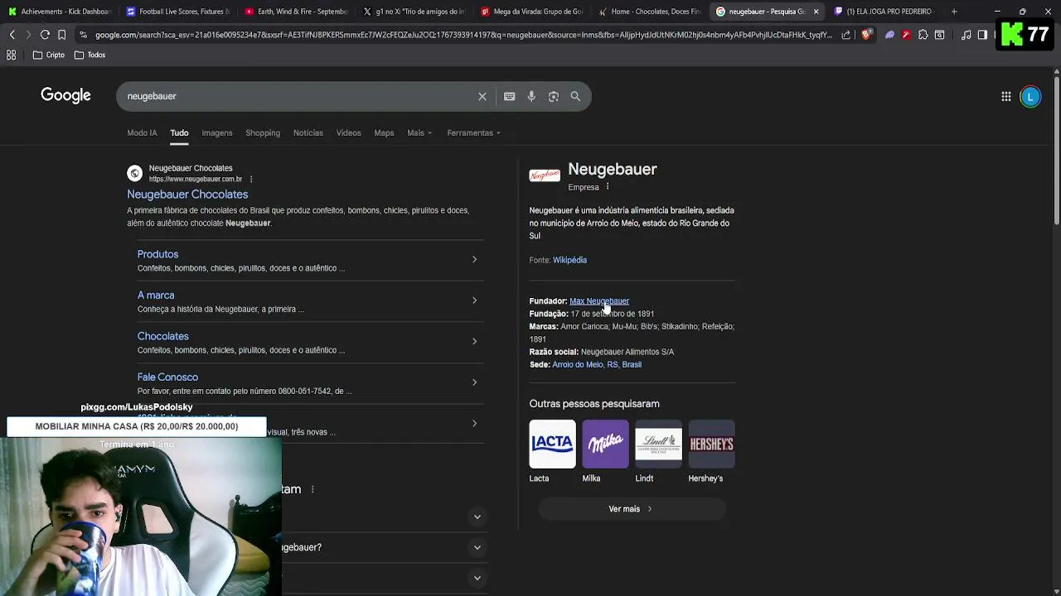
Task: Open the bookmarks apps grid icon
Action: click(12, 55)
